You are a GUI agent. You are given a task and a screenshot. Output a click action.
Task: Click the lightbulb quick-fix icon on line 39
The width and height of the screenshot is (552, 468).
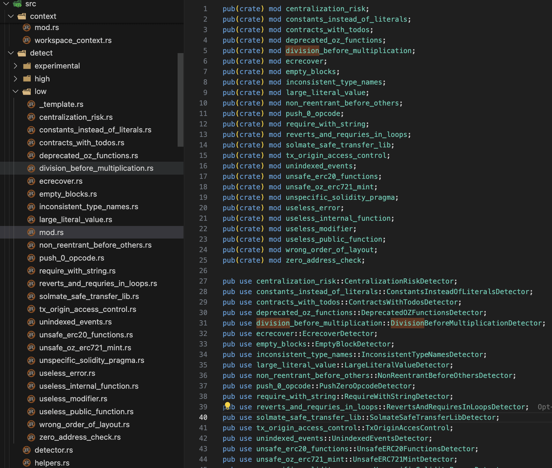(x=227, y=405)
